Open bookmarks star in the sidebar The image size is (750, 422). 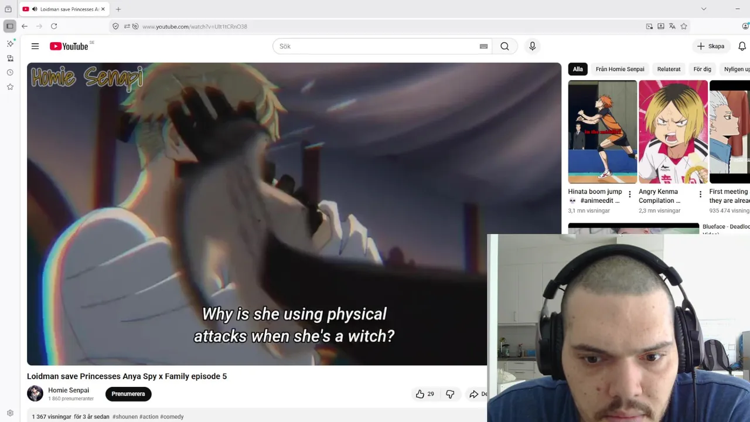coord(10,87)
